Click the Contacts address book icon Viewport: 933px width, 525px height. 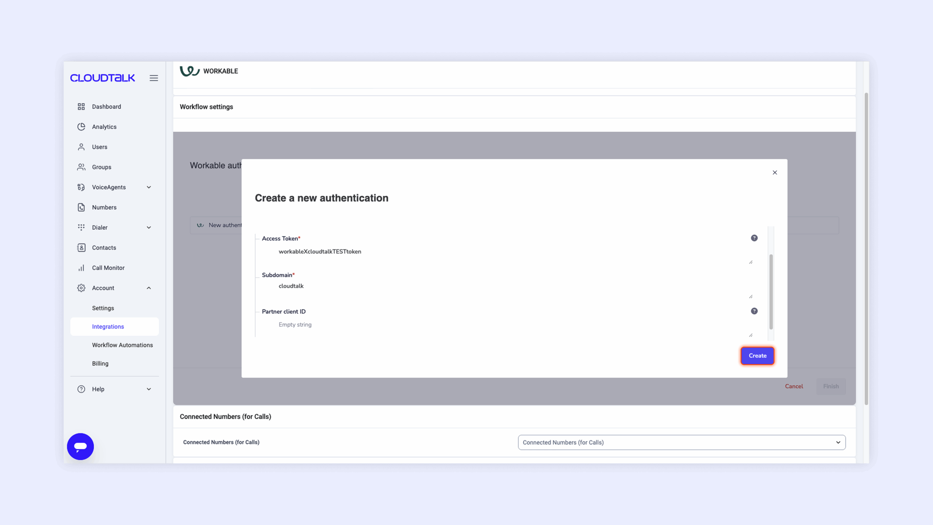(x=81, y=248)
